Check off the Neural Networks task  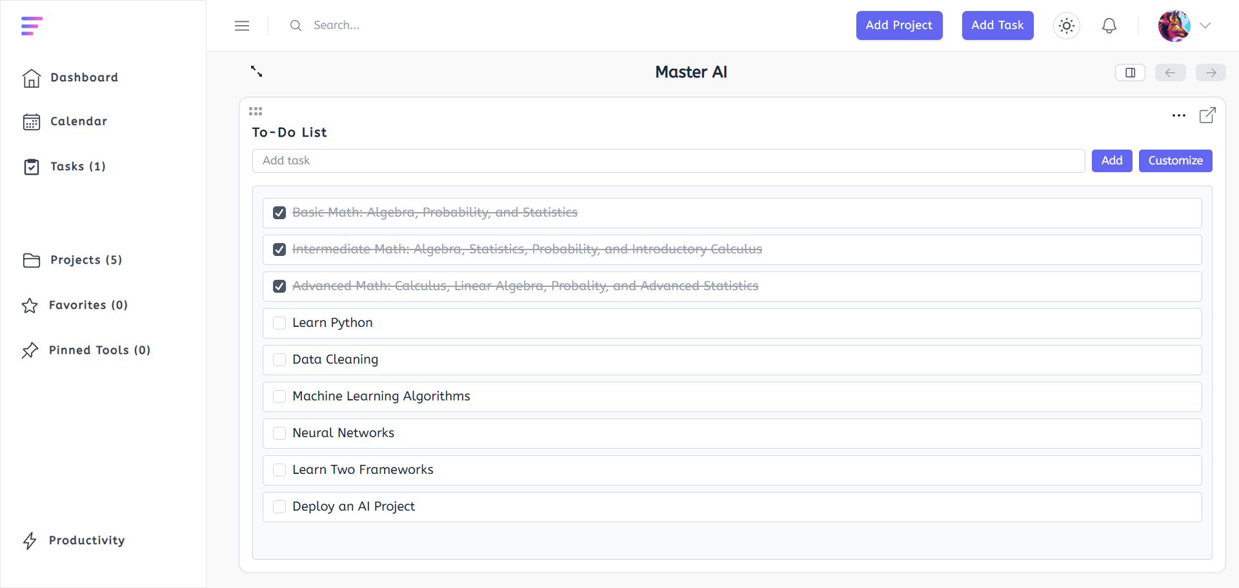[279, 433]
